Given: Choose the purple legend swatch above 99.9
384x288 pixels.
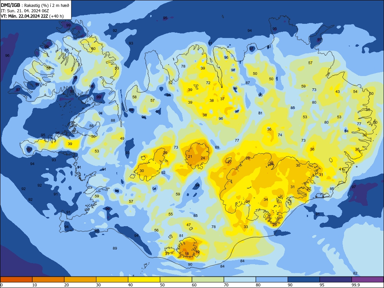Looking at the screenshot, I should [367, 280].
